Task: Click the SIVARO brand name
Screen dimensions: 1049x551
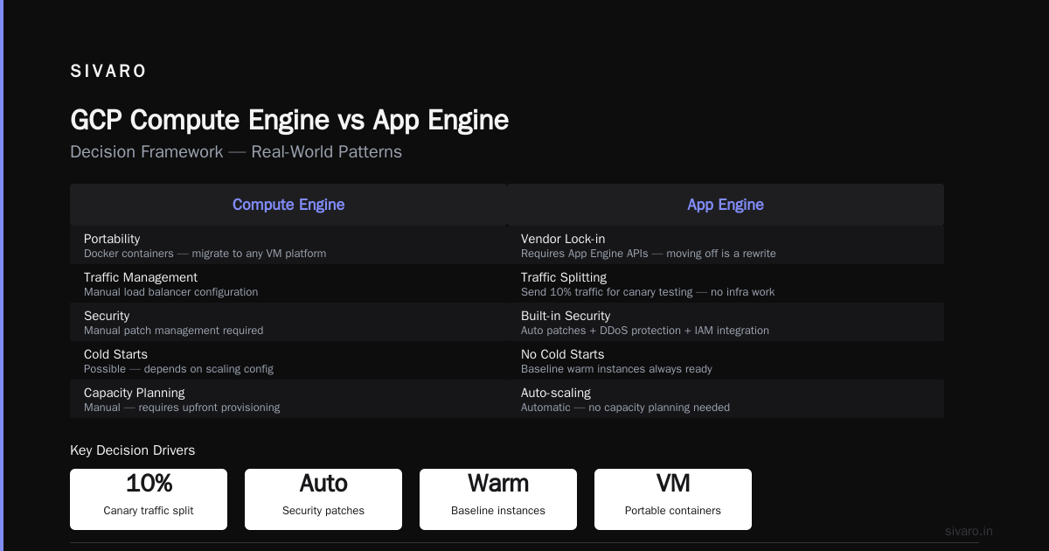Action: pyautogui.click(x=108, y=72)
